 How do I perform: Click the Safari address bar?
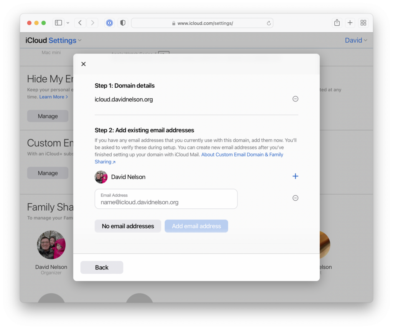[x=202, y=23]
